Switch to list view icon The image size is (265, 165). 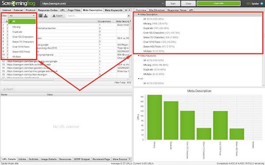[41, 16]
